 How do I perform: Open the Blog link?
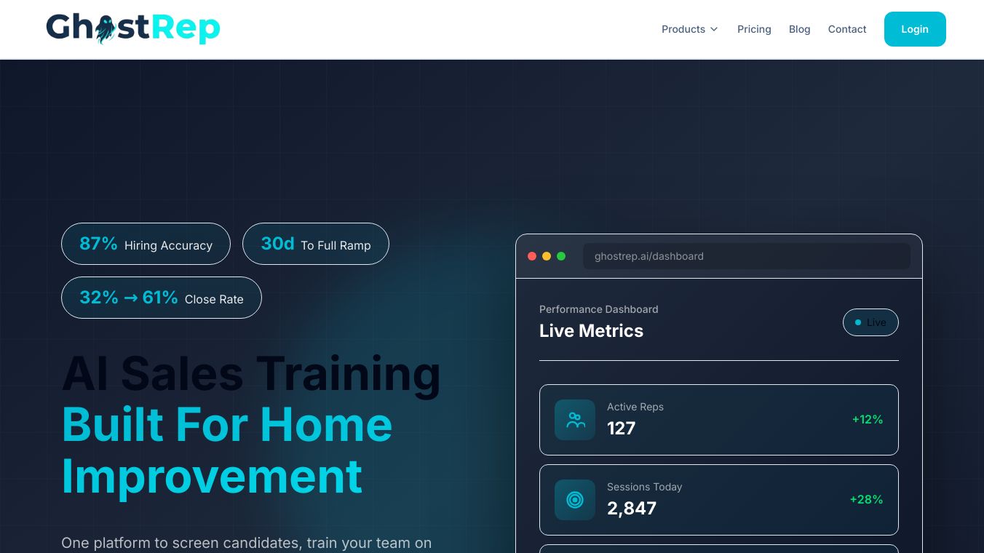tap(799, 29)
